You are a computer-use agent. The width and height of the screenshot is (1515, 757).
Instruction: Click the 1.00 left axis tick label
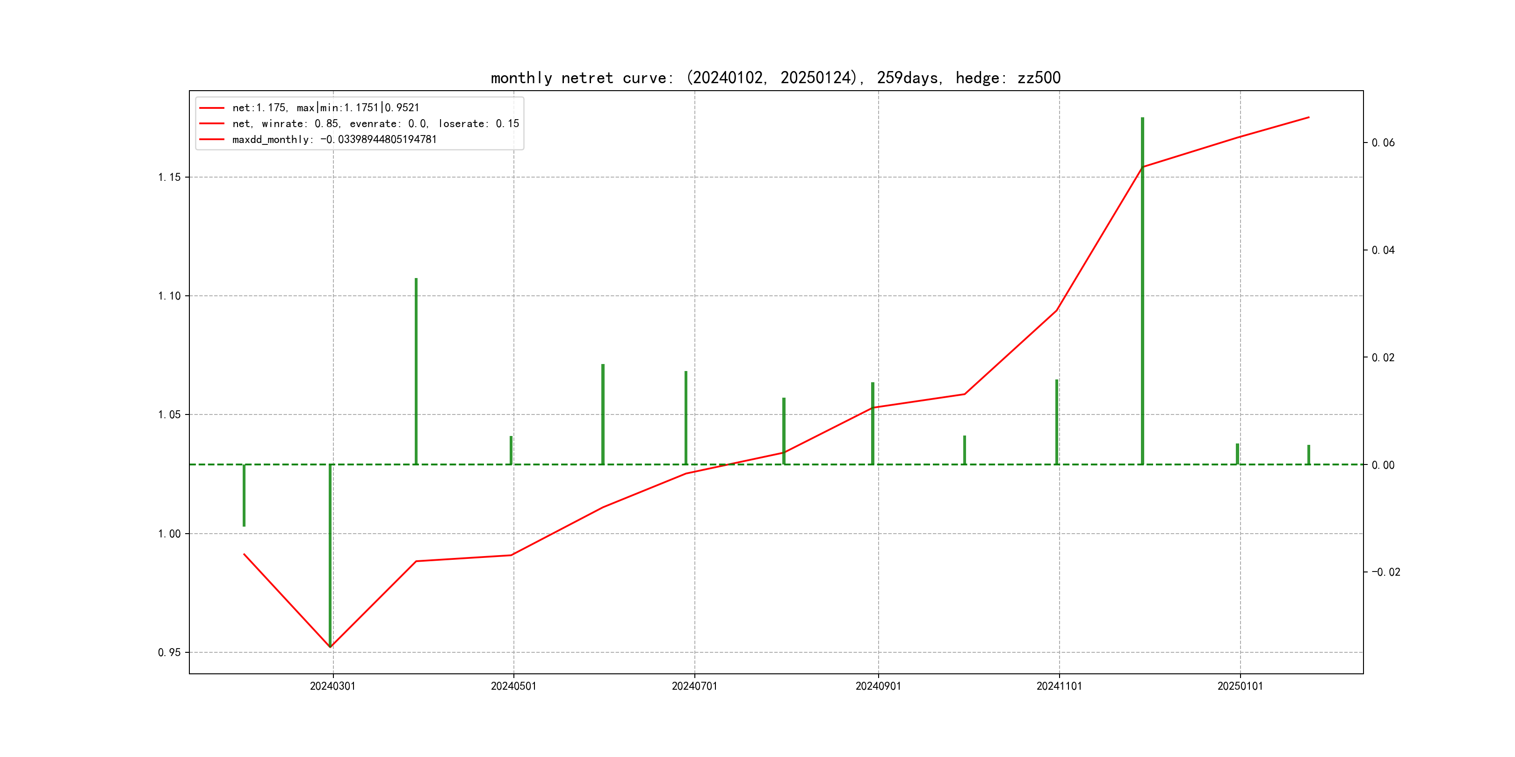coord(169,534)
